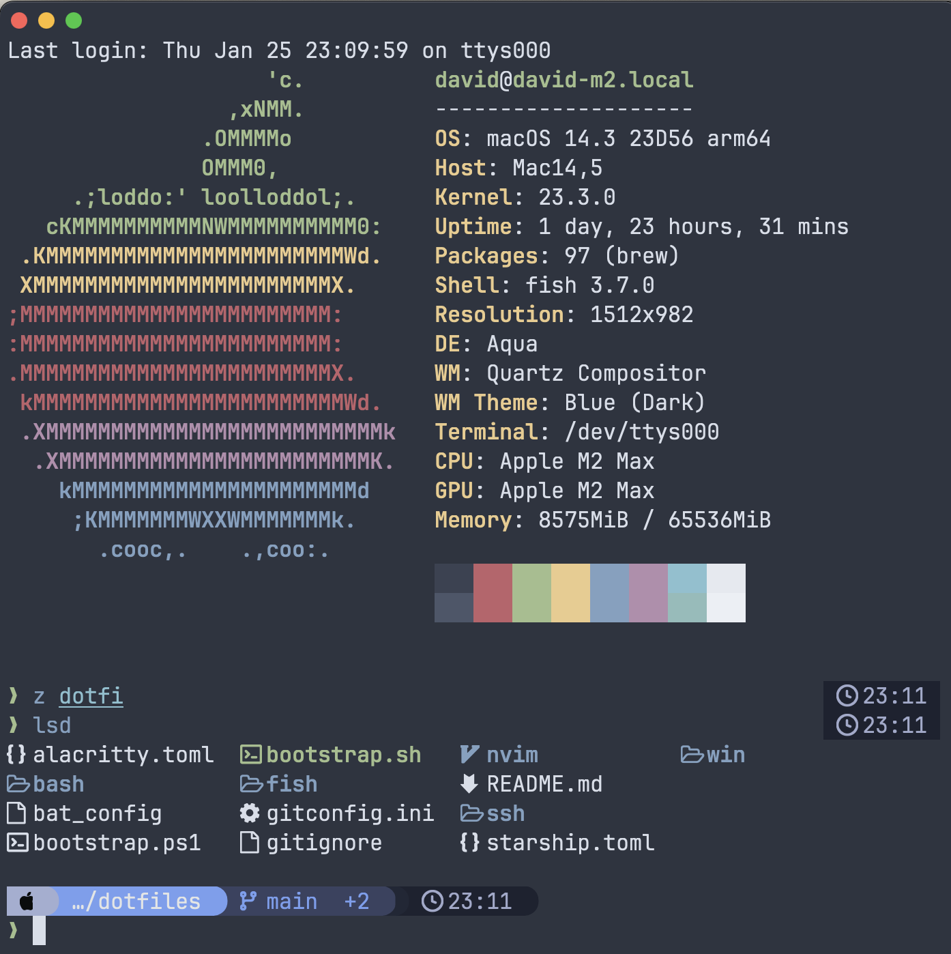This screenshot has width=951, height=954.
Task: Click the alacritty.toml file name
Action: [x=123, y=755]
